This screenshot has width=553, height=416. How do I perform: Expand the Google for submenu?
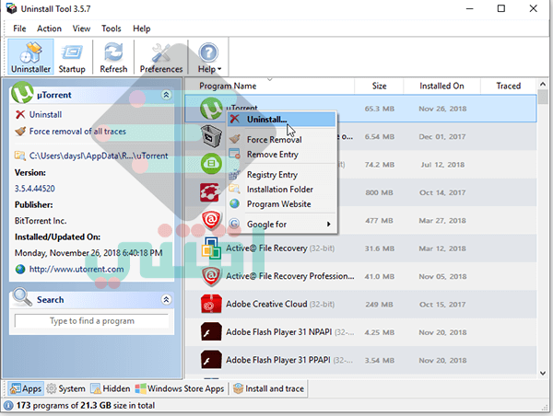(x=281, y=224)
